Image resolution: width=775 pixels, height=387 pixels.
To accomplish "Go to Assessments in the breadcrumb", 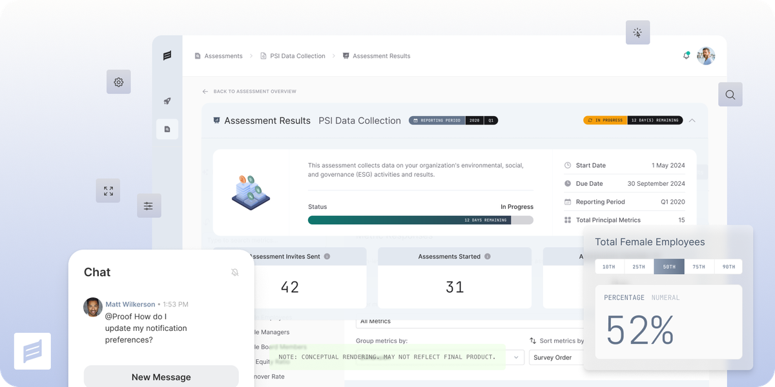I will coord(223,56).
